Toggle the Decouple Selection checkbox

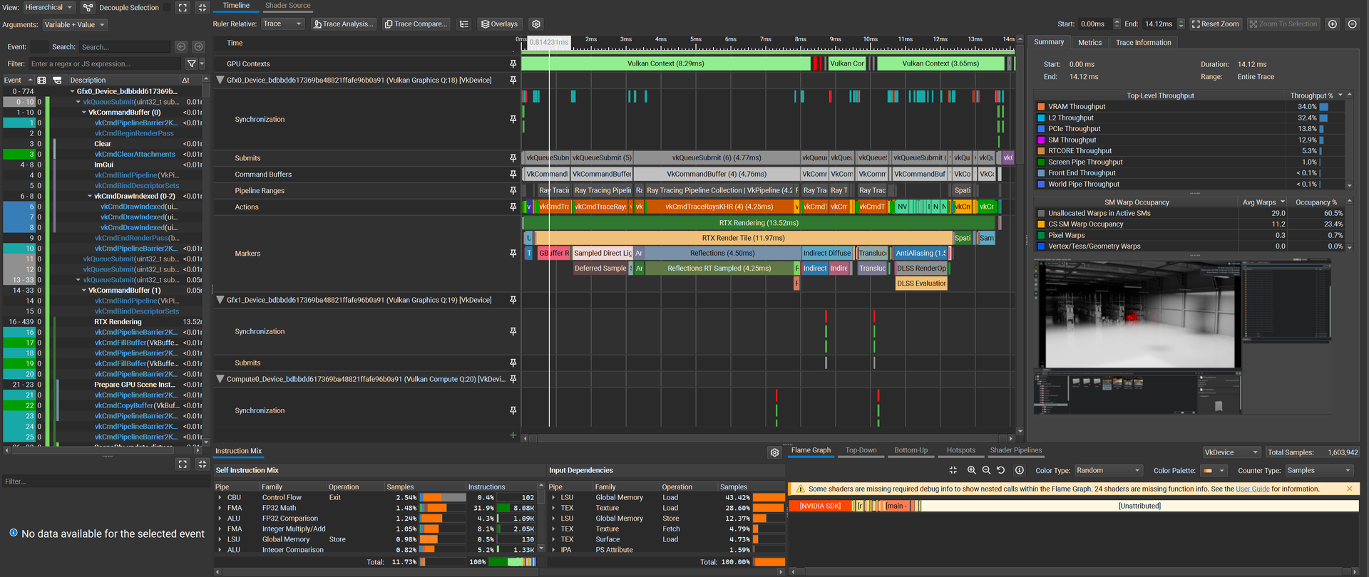point(167,8)
